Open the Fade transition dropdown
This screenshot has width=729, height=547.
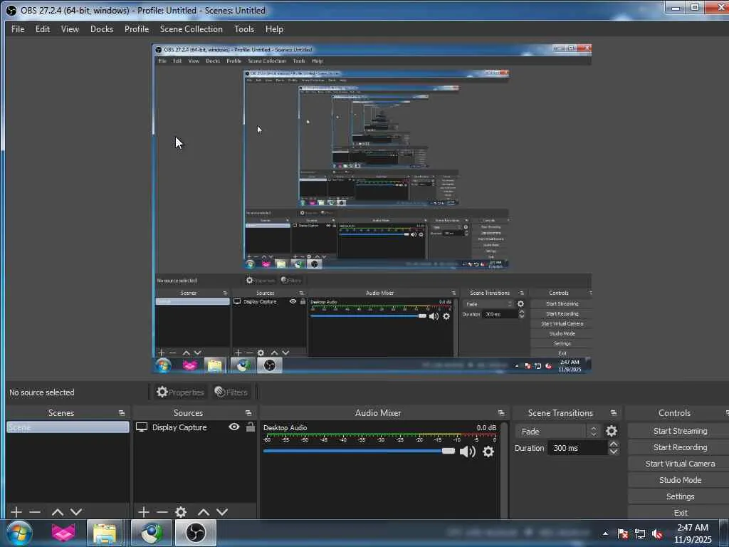click(x=558, y=431)
